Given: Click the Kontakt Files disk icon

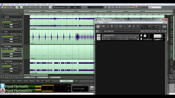Looking at the screenshot, I should pyautogui.click(x=129, y=27).
